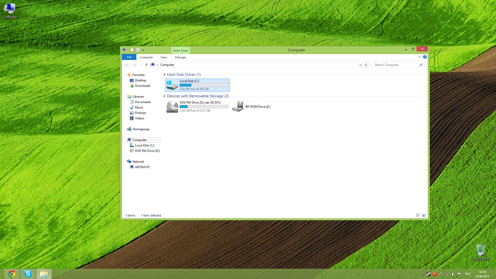The image size is (496, 279).
Task: Open the Manage ribbon tab
Action: (180, 57)
